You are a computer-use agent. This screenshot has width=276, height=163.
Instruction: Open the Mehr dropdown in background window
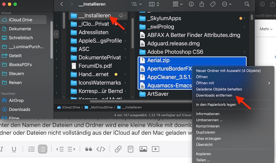[x=266, y=29]
